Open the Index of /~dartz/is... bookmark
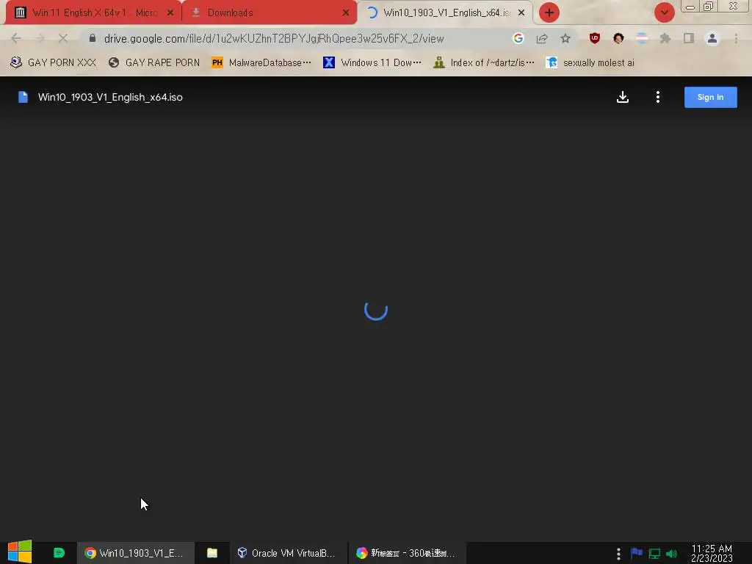The width and height of the screenshot is (752, 564). (483, 63)
